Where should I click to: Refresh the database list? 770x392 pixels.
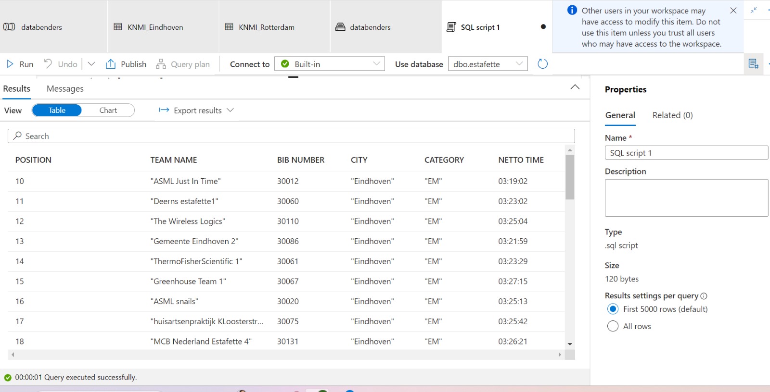point(542,64)
